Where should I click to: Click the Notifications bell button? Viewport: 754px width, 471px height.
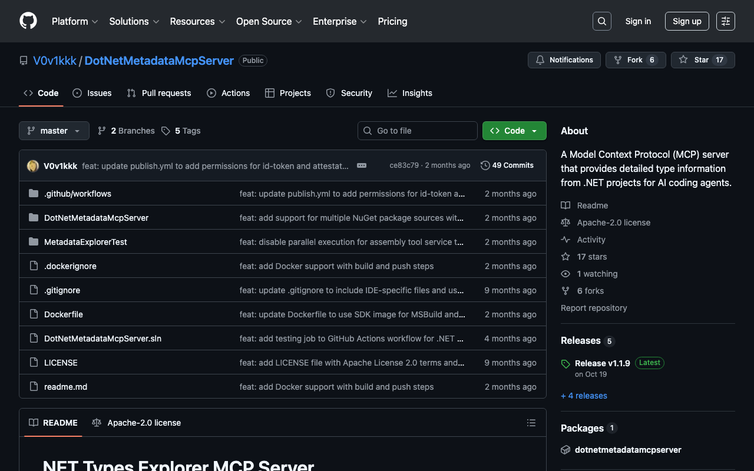point(564,60)
